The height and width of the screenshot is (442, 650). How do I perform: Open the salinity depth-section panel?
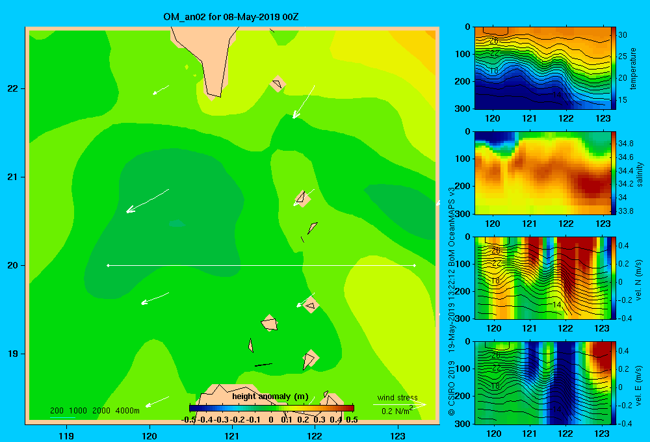[543, 173]
